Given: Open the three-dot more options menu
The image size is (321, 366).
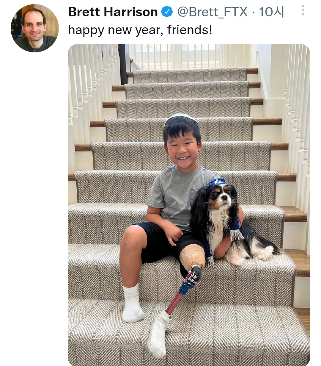Looking at the screenshot, I should point(303,10).
